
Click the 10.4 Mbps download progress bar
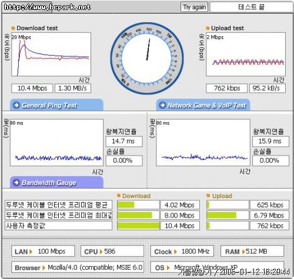click(138, 226)
